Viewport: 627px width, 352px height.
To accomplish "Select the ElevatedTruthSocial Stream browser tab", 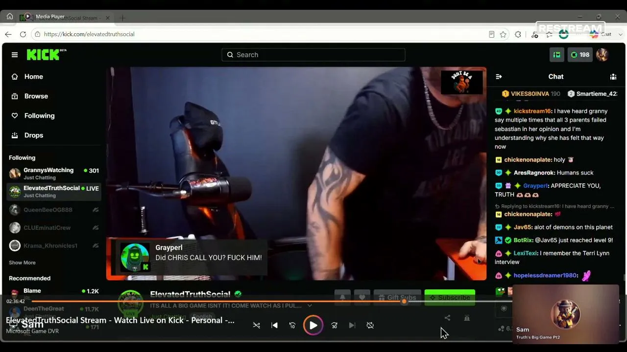I will (x=66, y=18).
